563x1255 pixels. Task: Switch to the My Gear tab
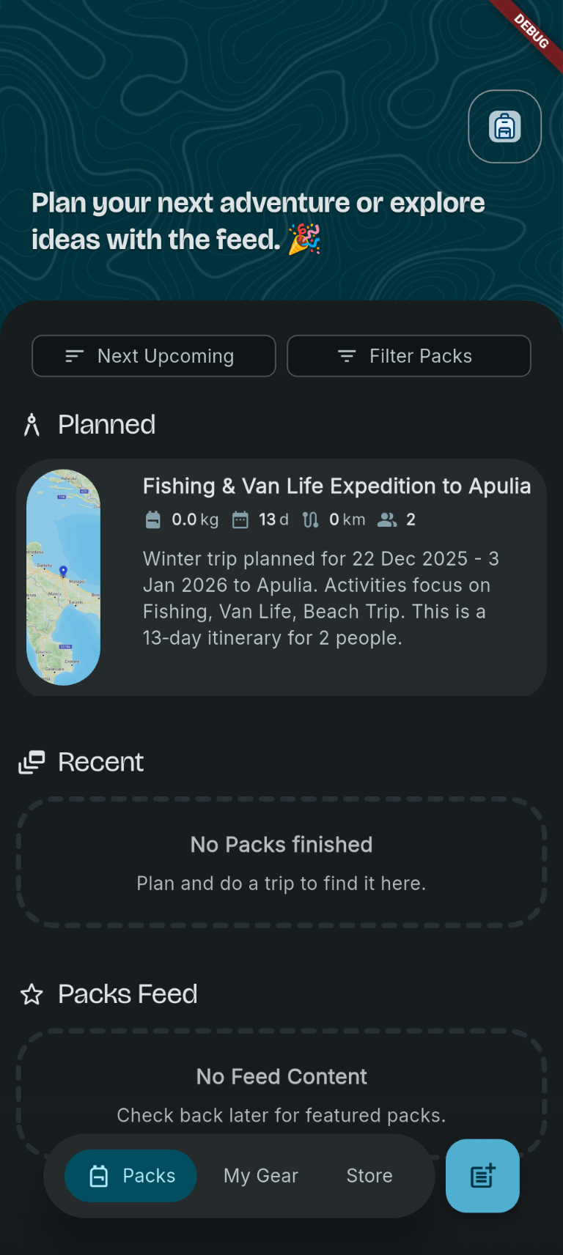point(260,1176)
